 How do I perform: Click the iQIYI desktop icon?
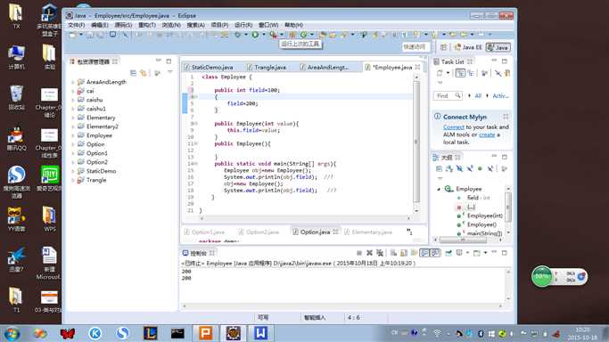point(49,178)
